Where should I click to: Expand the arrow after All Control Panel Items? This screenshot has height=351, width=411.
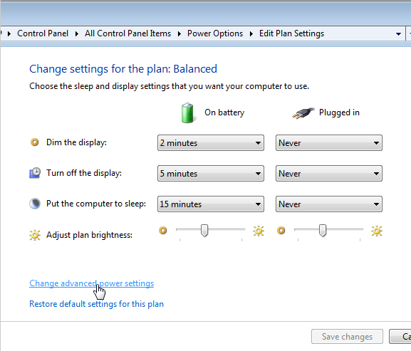(180, 33)
